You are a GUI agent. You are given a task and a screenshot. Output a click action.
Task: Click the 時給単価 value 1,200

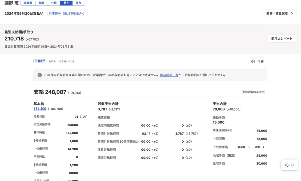coord(74,165)
